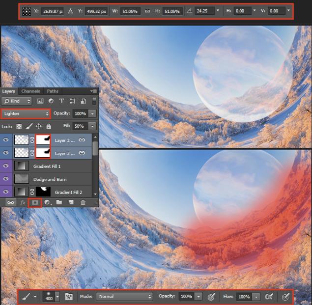Image resolution: width=312 pixels, height=305 pixels.
Task: Filter for shape layers icon
Action: click(73, 101)
